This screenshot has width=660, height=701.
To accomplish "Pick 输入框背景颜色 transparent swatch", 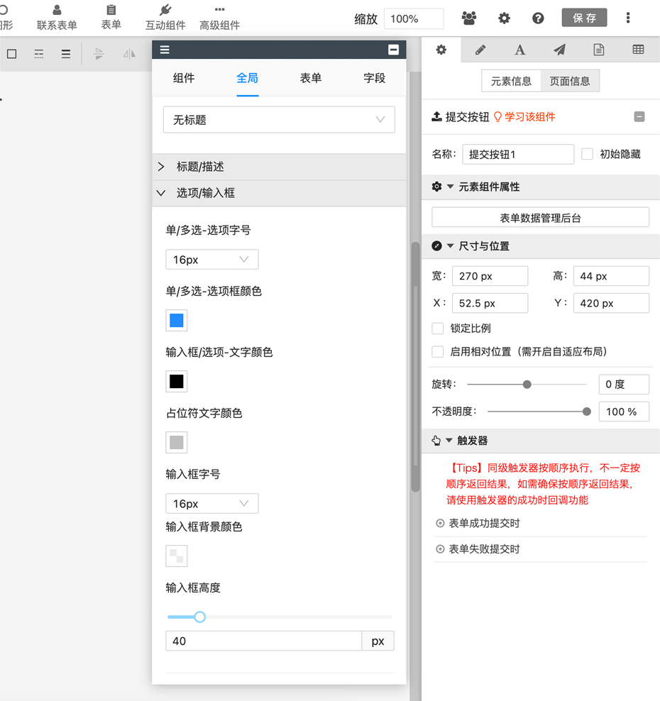I will [x=177, y=556].
